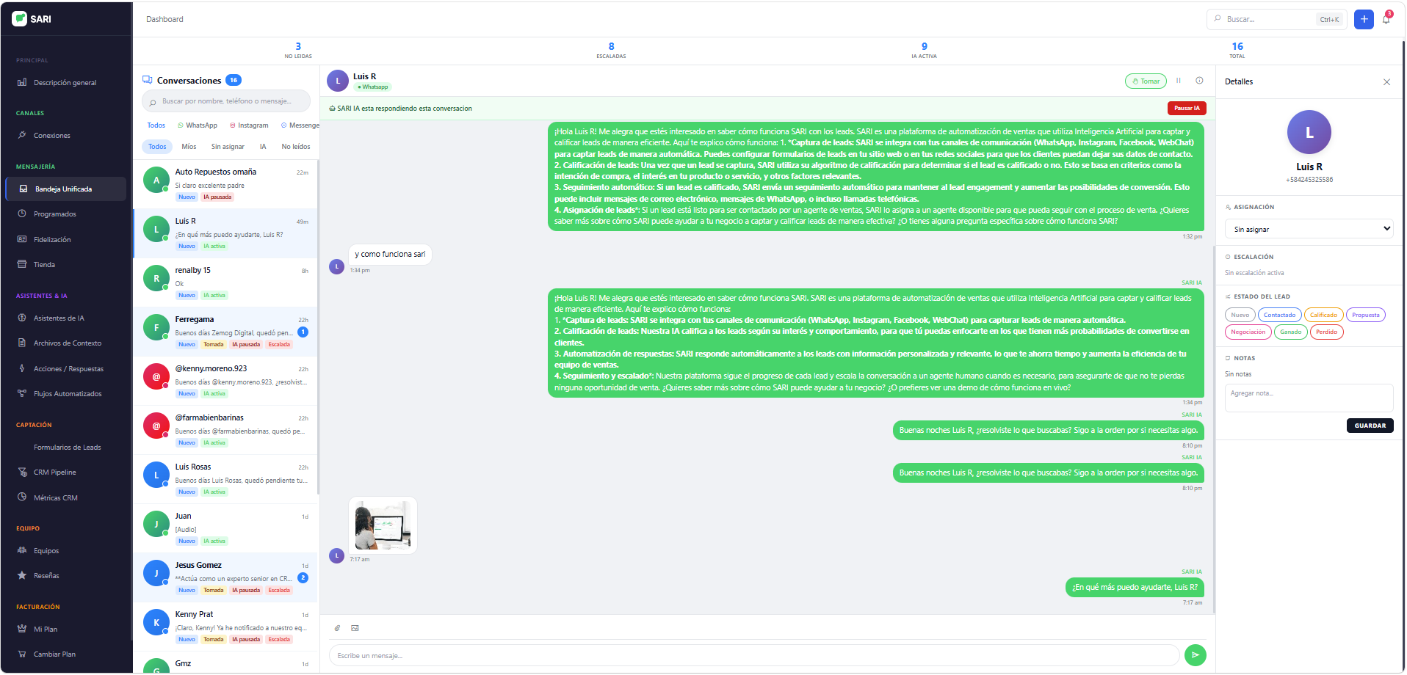The width and height of the screenshot is (1407, 675).
Task: Click the attach image icon
Action: pyautogui.click(x=355, y=629)
